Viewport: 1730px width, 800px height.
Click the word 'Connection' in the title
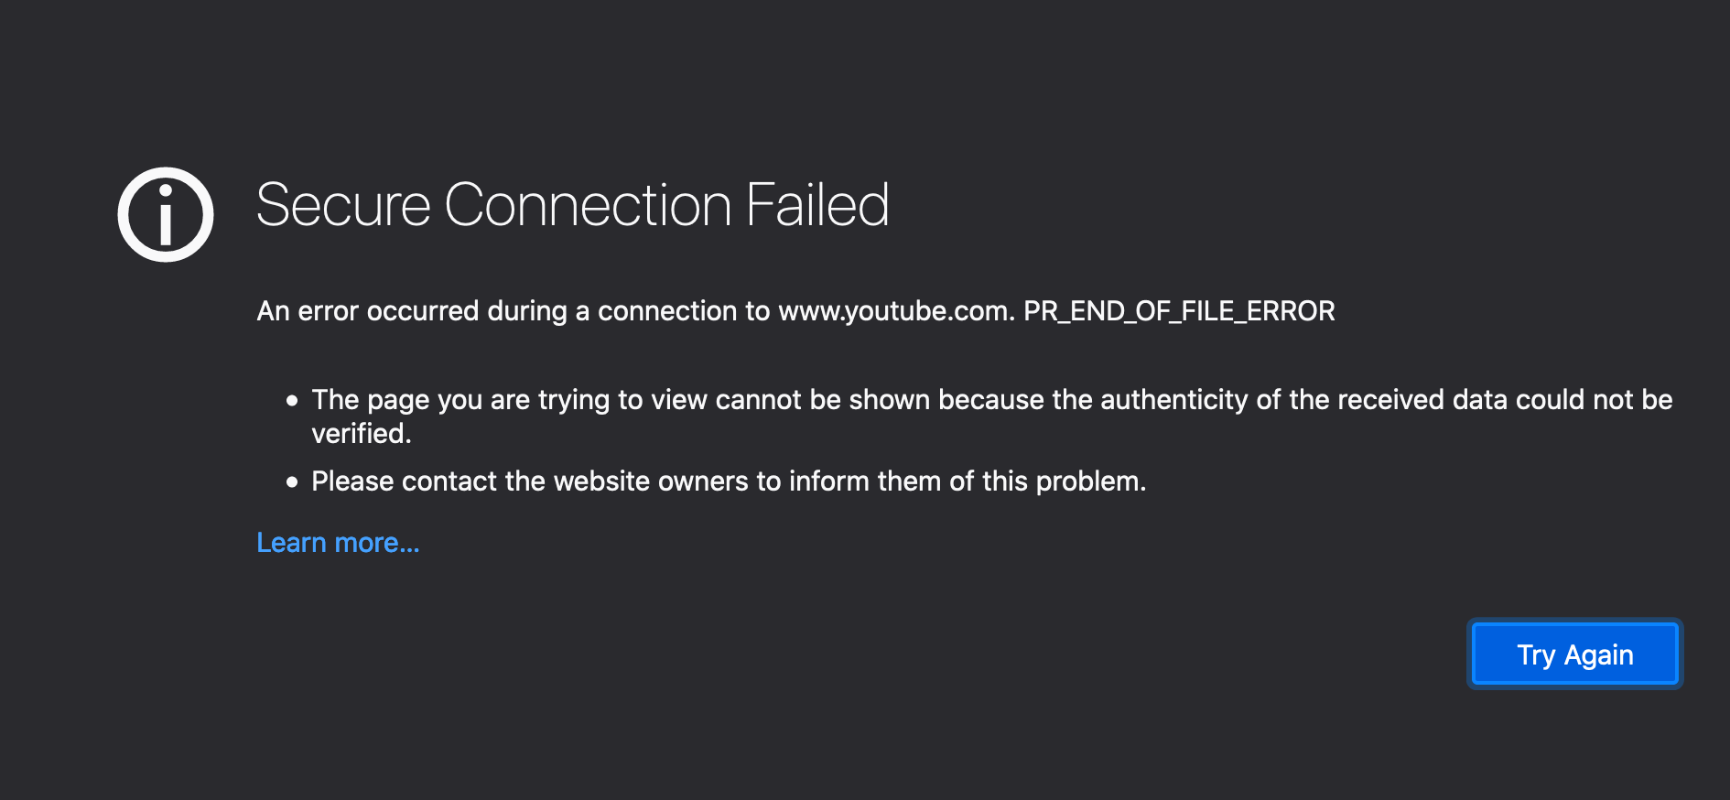coord(588,204)
